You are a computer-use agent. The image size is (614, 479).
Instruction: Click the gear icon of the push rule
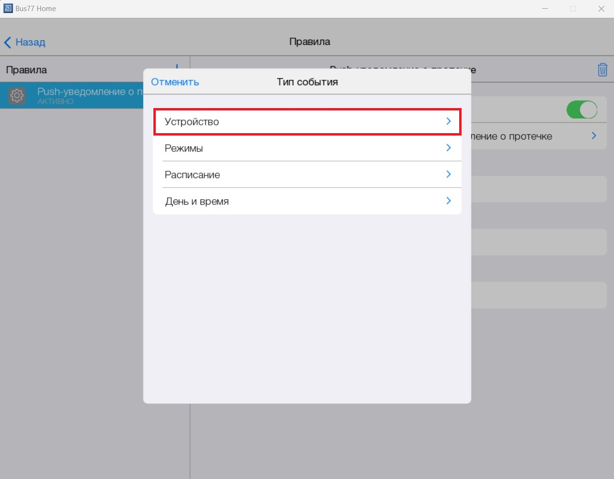17,96
